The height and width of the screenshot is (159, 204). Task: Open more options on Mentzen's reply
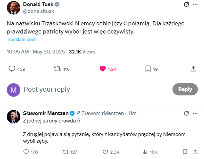(x=195, y=113)
